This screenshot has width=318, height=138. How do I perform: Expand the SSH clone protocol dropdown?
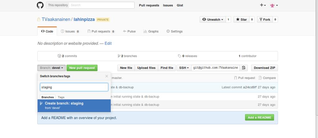[x=184, y=68]
